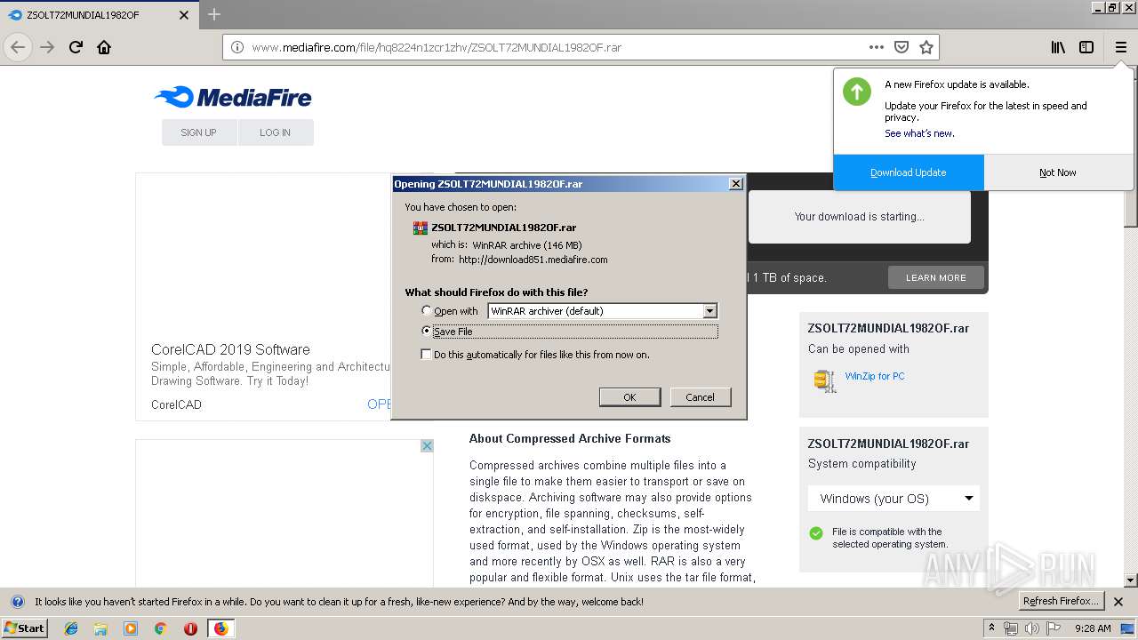Confirm the download dialog with OK
Viewport: 1138px width, 640px height.
[629, 397]
